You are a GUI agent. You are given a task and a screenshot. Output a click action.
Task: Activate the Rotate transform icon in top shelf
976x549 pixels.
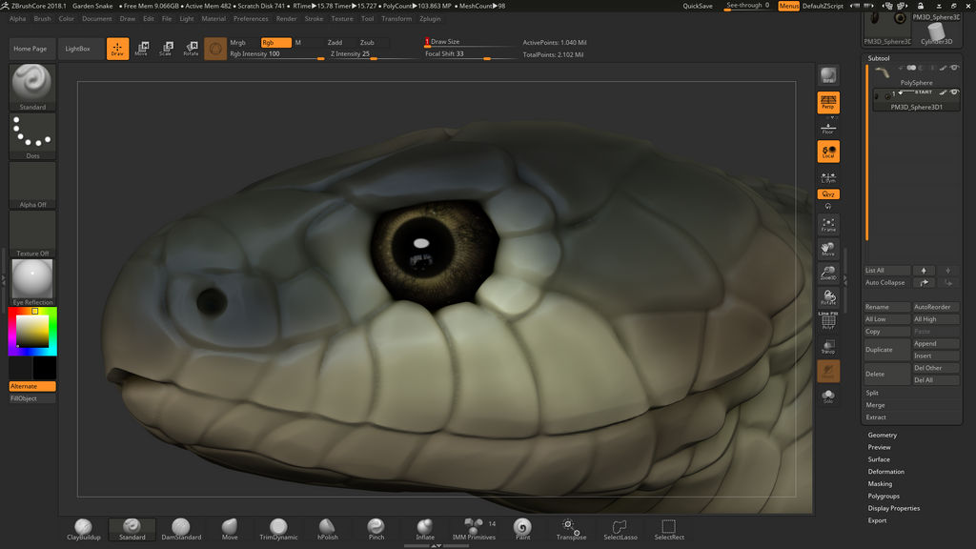pos(191,49)
